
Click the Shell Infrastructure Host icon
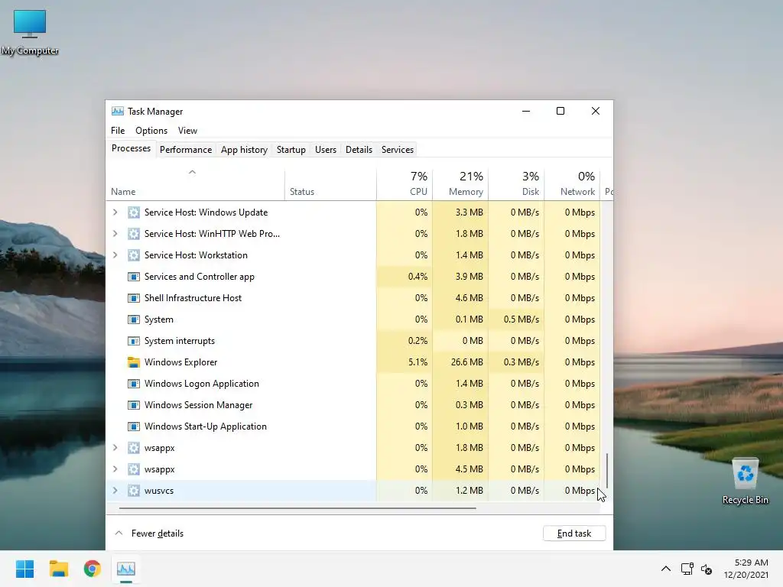point(133,298)
